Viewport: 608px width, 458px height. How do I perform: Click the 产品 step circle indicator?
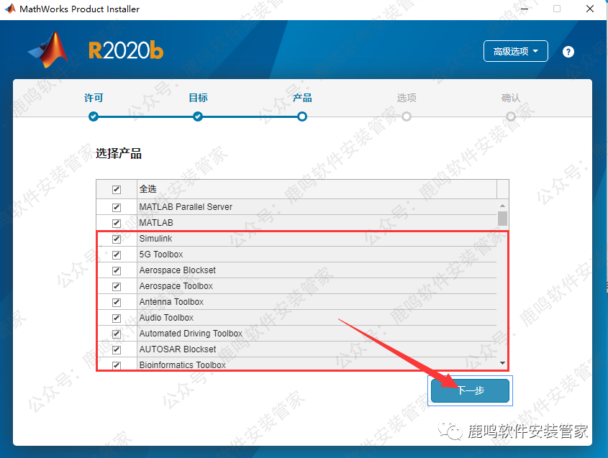tap(302, 116)
